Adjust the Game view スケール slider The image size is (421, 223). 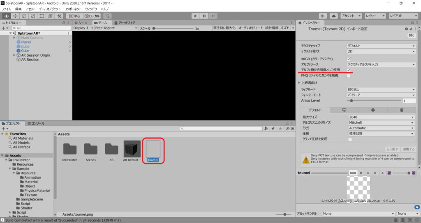tap(173, 28)
